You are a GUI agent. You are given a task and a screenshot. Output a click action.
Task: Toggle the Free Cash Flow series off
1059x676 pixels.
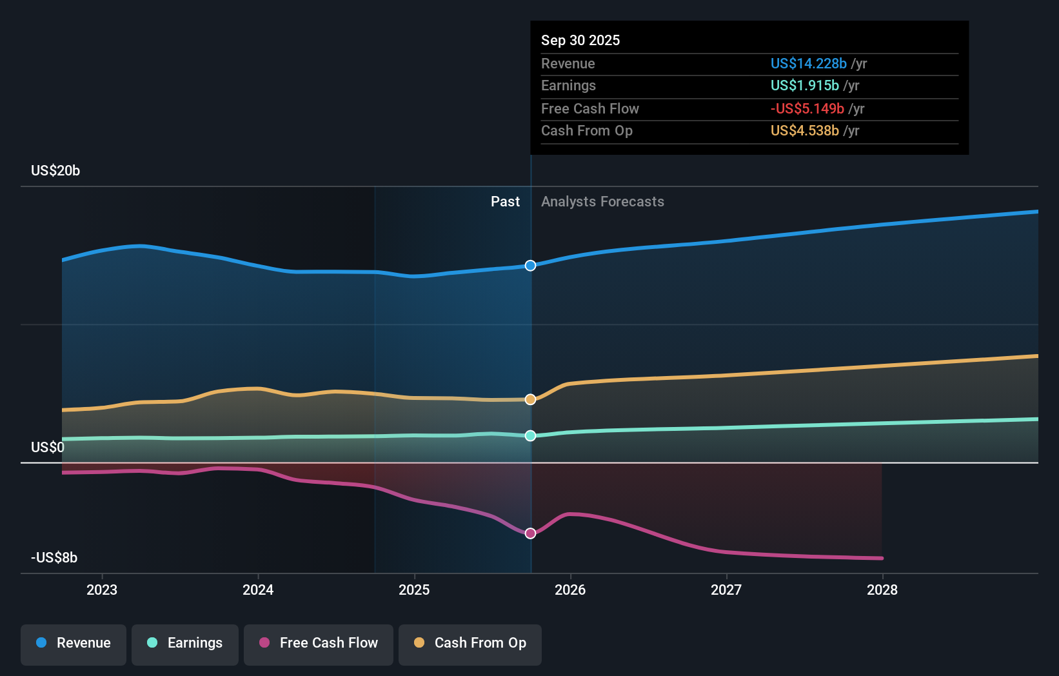coord(318,643)
